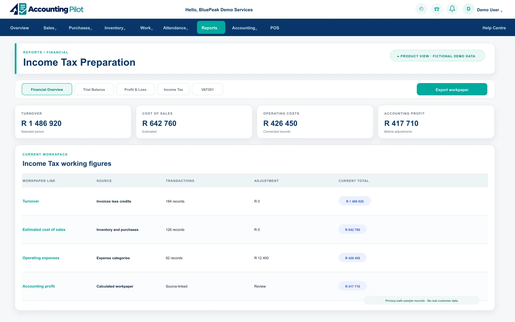The height and width of the screenshot is (322, 515).
Task: Click the Accounting Pilot logo
Action: (47, 9)
